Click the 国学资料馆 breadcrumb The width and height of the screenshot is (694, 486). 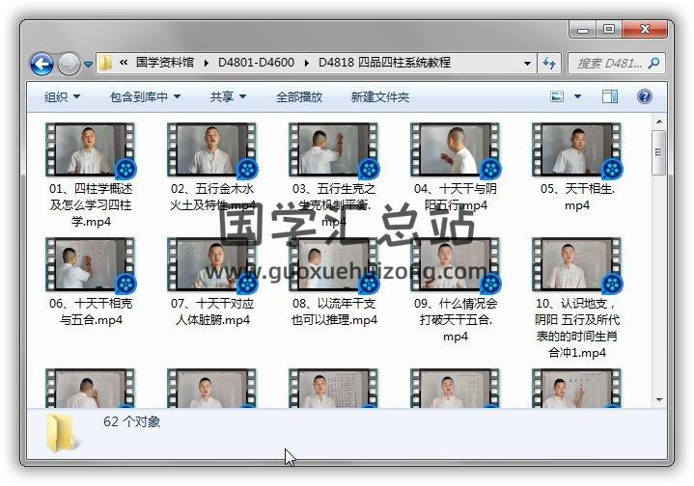(165, 63)
